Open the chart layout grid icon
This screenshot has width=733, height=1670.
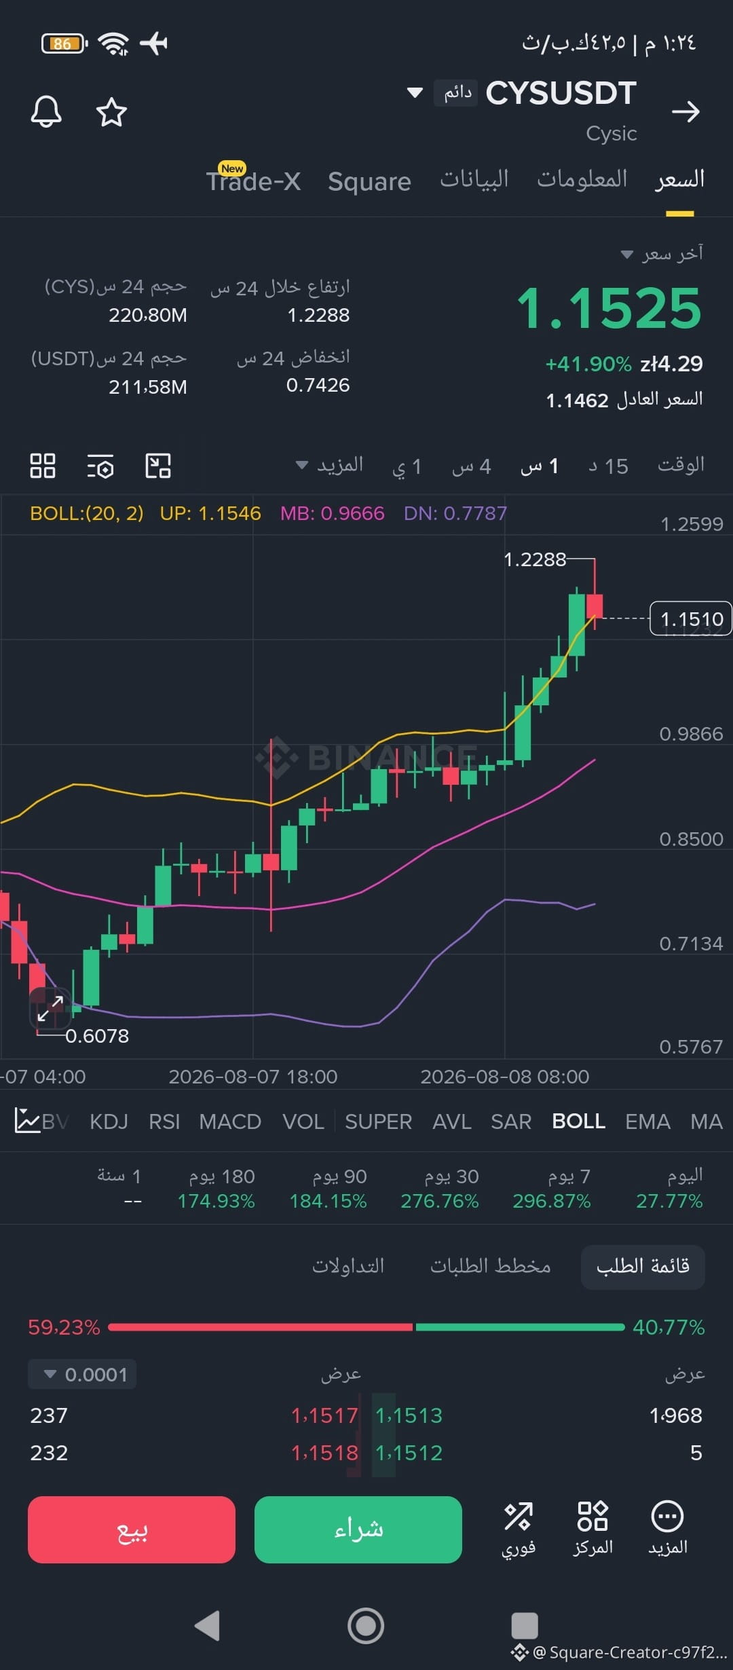43,466
